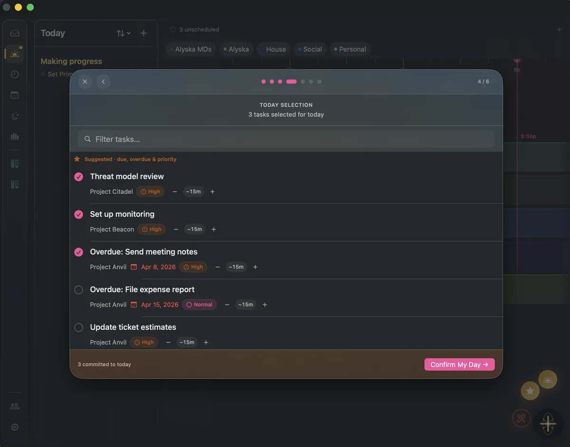Uncheck the Threat model review task

pos(78,176)
